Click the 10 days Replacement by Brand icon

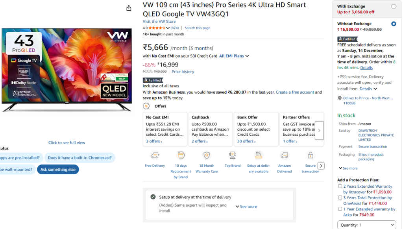(x=181, y=155)
